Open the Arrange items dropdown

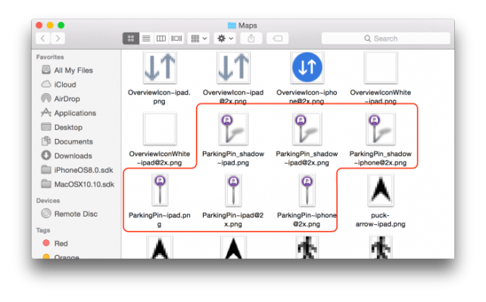199,38
